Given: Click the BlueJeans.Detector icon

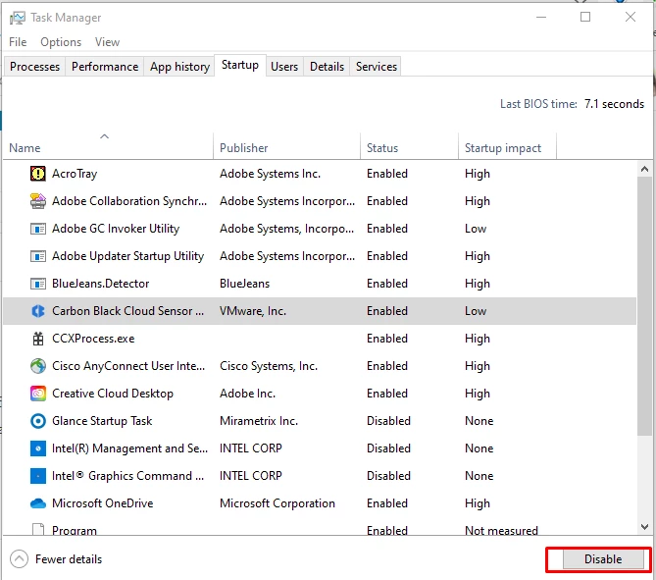Looking at the screenshot, I should [x=37, y=284].
